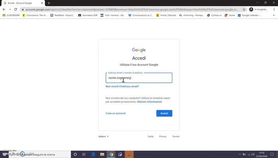The height and width of the screenshot is (158, 278).
Task: Open the Readfeed - Glose bookmark
Action: pos(62,15)
